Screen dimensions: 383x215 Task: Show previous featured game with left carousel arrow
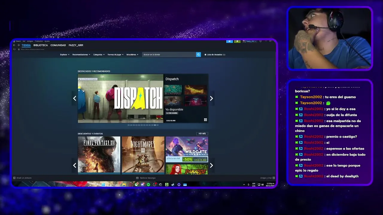click(75, 98)
